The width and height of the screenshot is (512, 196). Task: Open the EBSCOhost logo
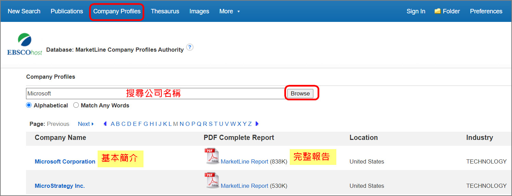[x=25, y=44]
